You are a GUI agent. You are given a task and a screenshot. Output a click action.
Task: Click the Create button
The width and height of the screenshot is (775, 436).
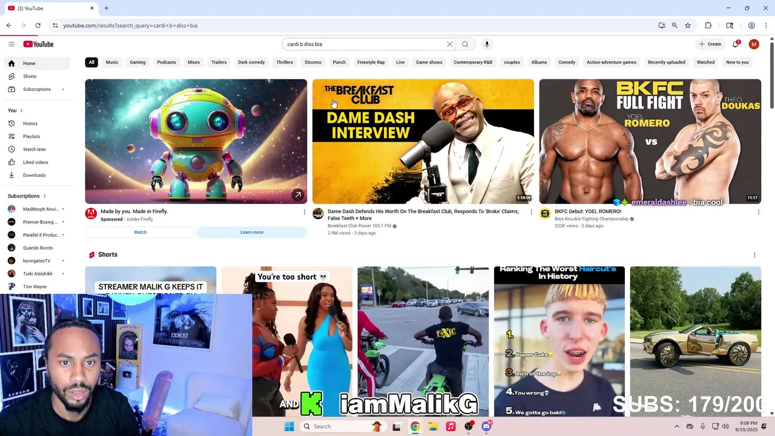710,44
